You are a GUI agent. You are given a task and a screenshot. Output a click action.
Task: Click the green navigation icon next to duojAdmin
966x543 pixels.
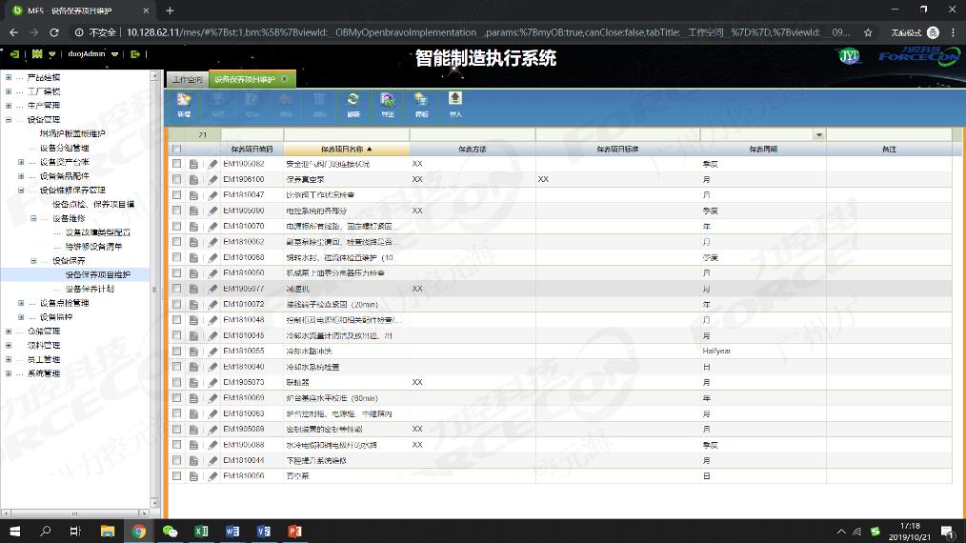point(37,54)
